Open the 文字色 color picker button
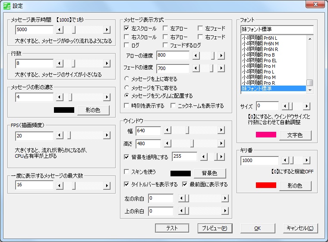 (295, 135)
